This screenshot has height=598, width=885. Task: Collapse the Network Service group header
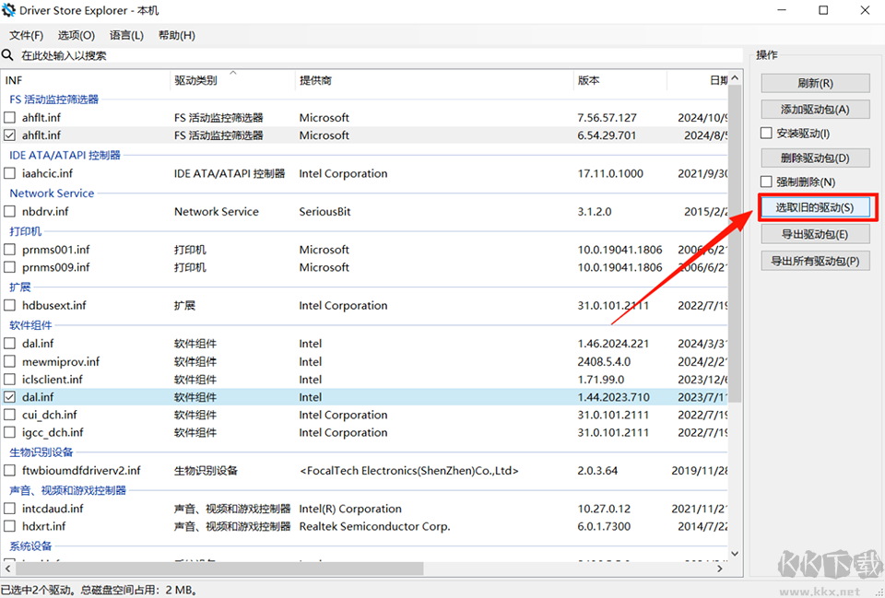(52, 193)
